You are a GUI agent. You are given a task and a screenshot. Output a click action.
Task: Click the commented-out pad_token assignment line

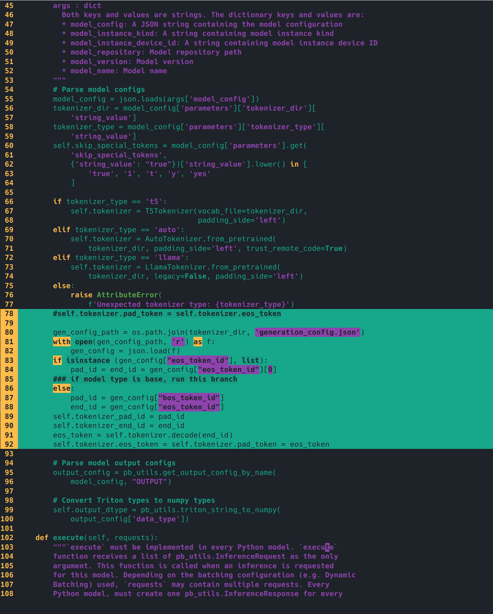167,314
